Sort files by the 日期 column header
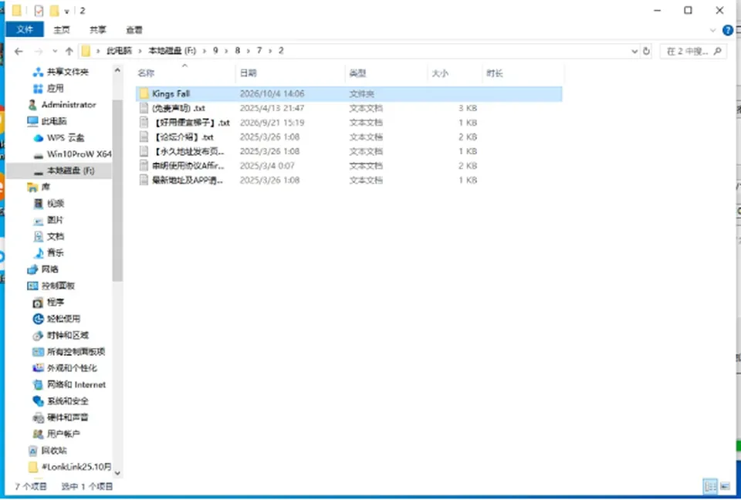Image resolution: width=741 pixels, height=500 pixels. (289, 73)
